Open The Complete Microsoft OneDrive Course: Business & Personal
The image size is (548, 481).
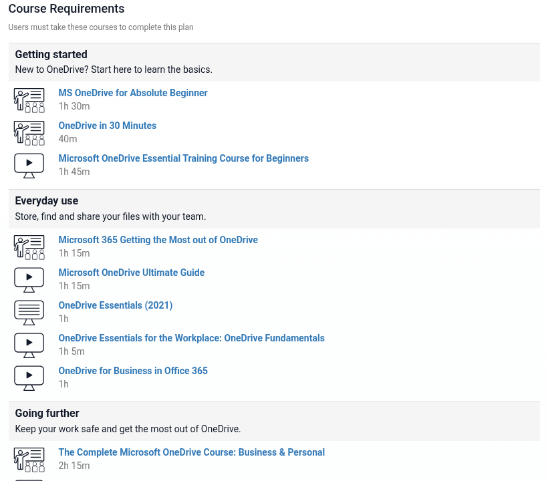click(x=192, y=452)
